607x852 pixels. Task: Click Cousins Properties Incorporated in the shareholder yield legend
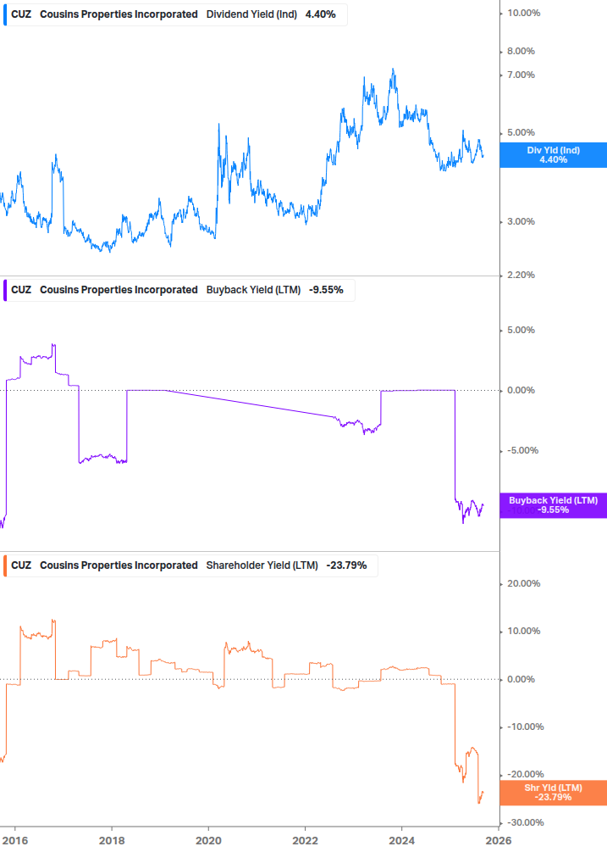tap(119, 565)
